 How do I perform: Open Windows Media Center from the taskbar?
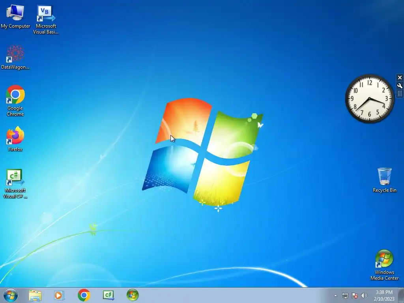[x=133, y=295]
